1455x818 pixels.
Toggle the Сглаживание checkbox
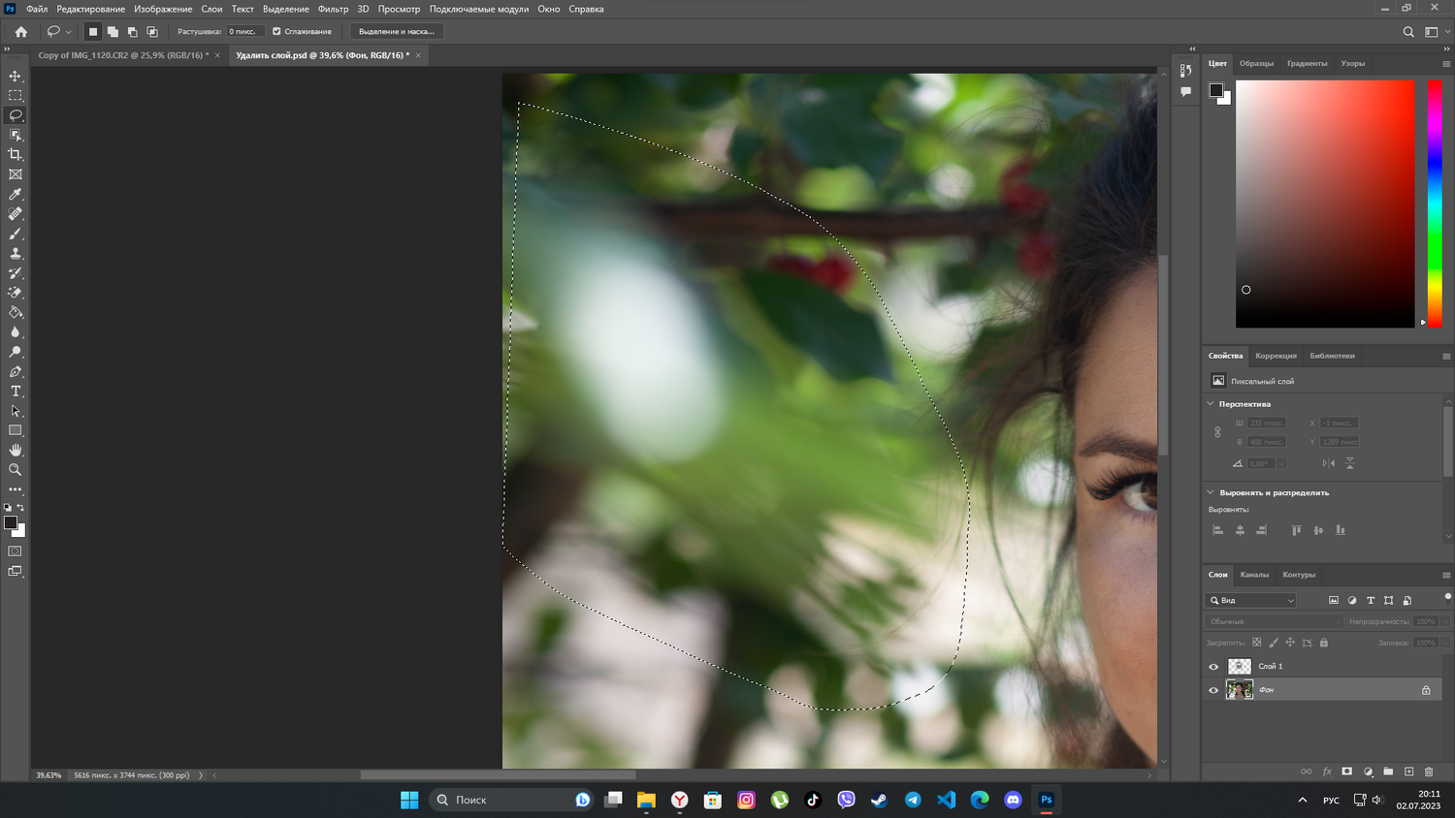coord(276,31)
